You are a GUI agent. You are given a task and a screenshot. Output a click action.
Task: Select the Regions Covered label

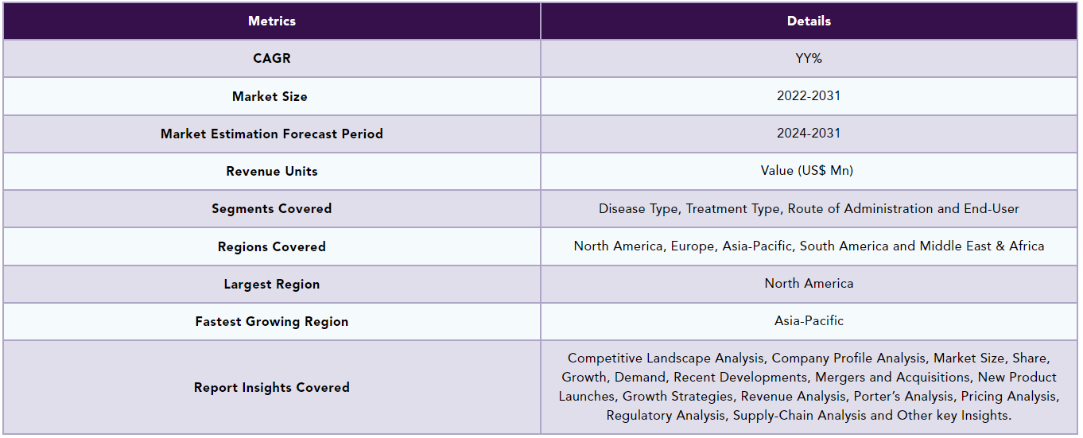tap(272, 246)
